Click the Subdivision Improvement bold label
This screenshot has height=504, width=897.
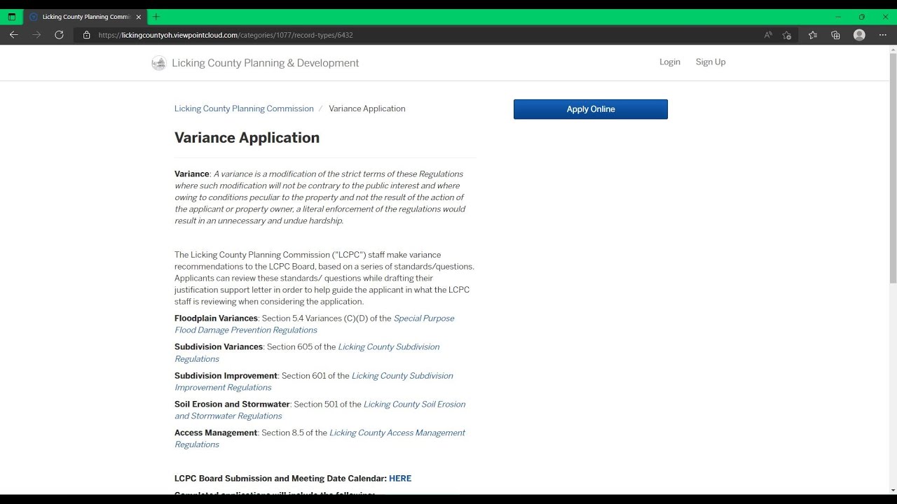click(x=226, y=376)
